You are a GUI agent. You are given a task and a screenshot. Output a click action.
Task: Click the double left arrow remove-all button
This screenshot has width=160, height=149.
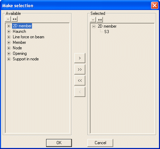click(x=80, y=80)
